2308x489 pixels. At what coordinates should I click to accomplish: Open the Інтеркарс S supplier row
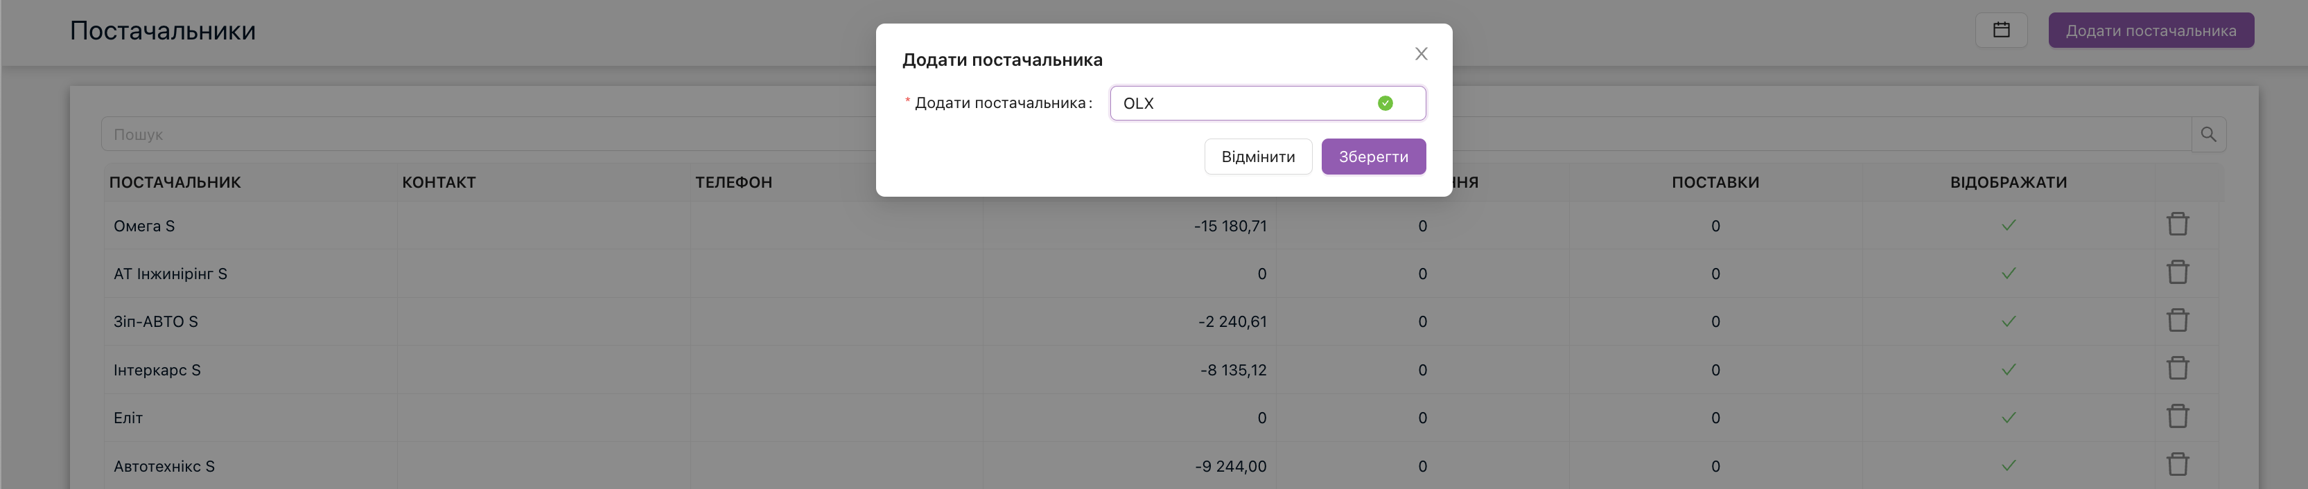click(x=157, y=370)
